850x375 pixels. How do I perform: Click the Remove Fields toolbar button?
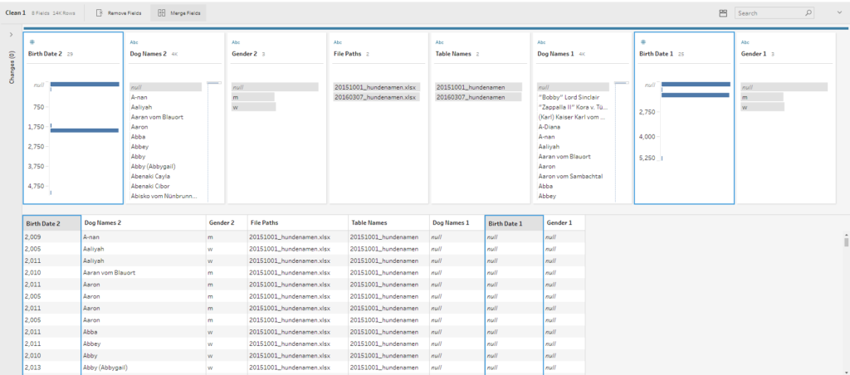pos(119,12)
